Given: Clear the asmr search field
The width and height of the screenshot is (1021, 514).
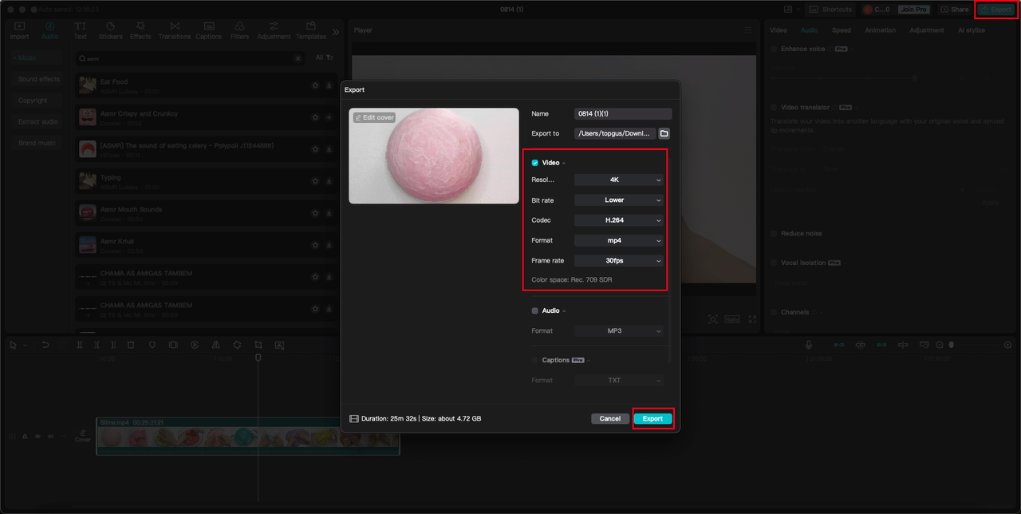Looking at the screenshot, I should (x=298, y=58).
